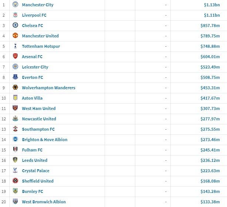The image size is (227, 207).
Task: Click the Manchester United crest icon
Action: click(15, 36)
